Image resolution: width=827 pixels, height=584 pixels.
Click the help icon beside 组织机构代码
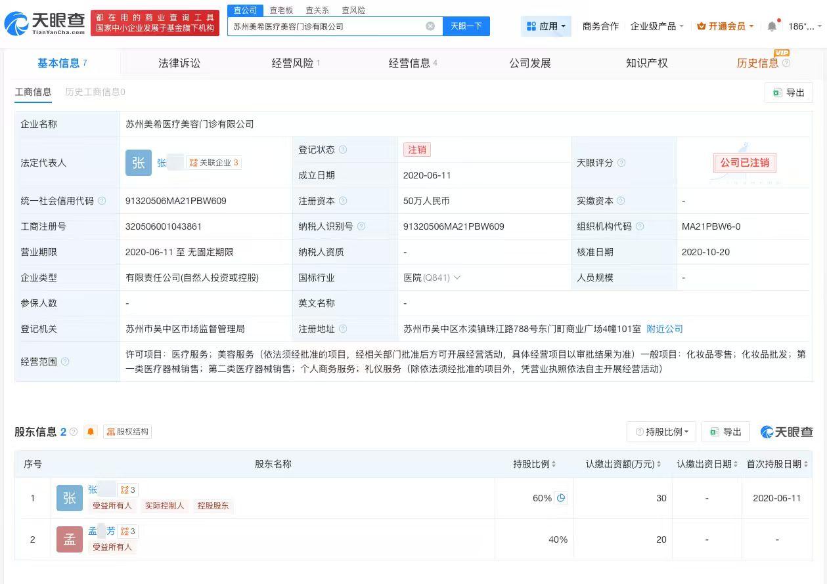click(x=640, y=226)
